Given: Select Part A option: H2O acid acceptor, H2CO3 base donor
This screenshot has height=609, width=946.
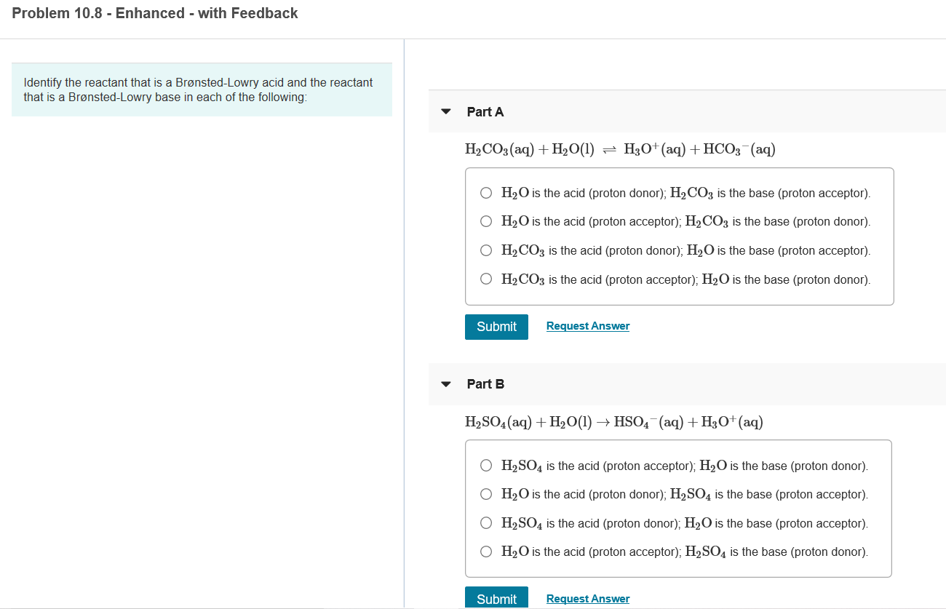Looking at the screenshot, I should point(486,221).
